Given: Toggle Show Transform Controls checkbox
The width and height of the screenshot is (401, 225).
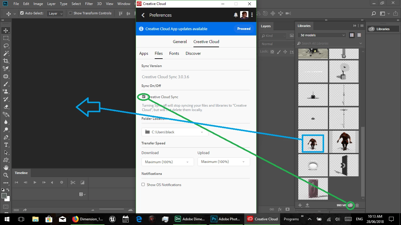Looking at the screenshot, I should click(x=70, y=13).
